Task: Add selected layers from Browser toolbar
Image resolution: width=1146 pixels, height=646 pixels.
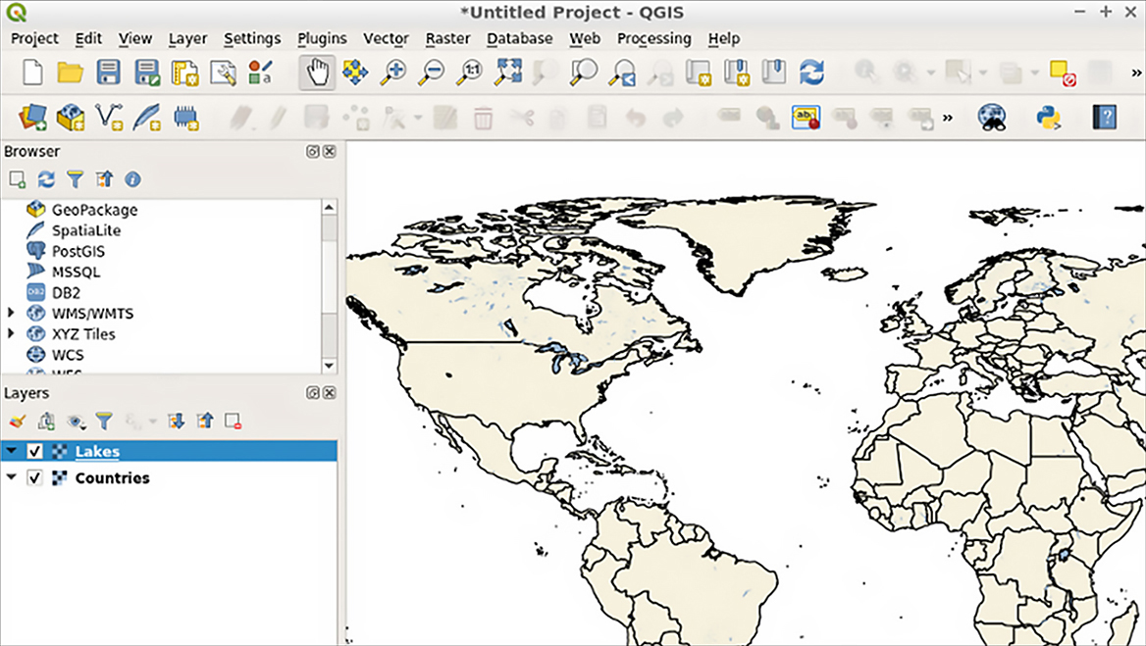Action: coord(18,178)
